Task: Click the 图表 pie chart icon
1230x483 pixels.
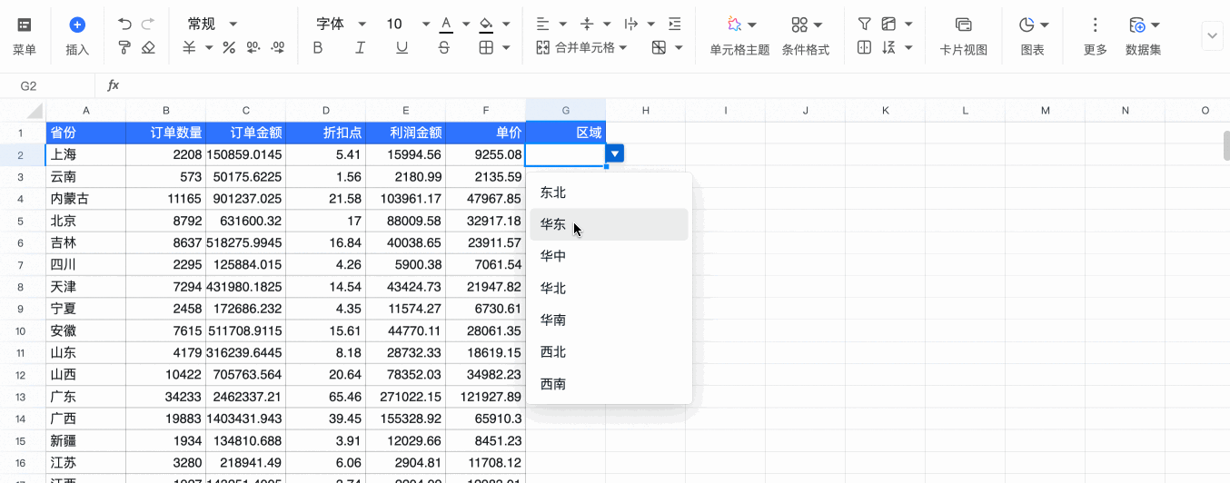Action: click(1027, 25)
